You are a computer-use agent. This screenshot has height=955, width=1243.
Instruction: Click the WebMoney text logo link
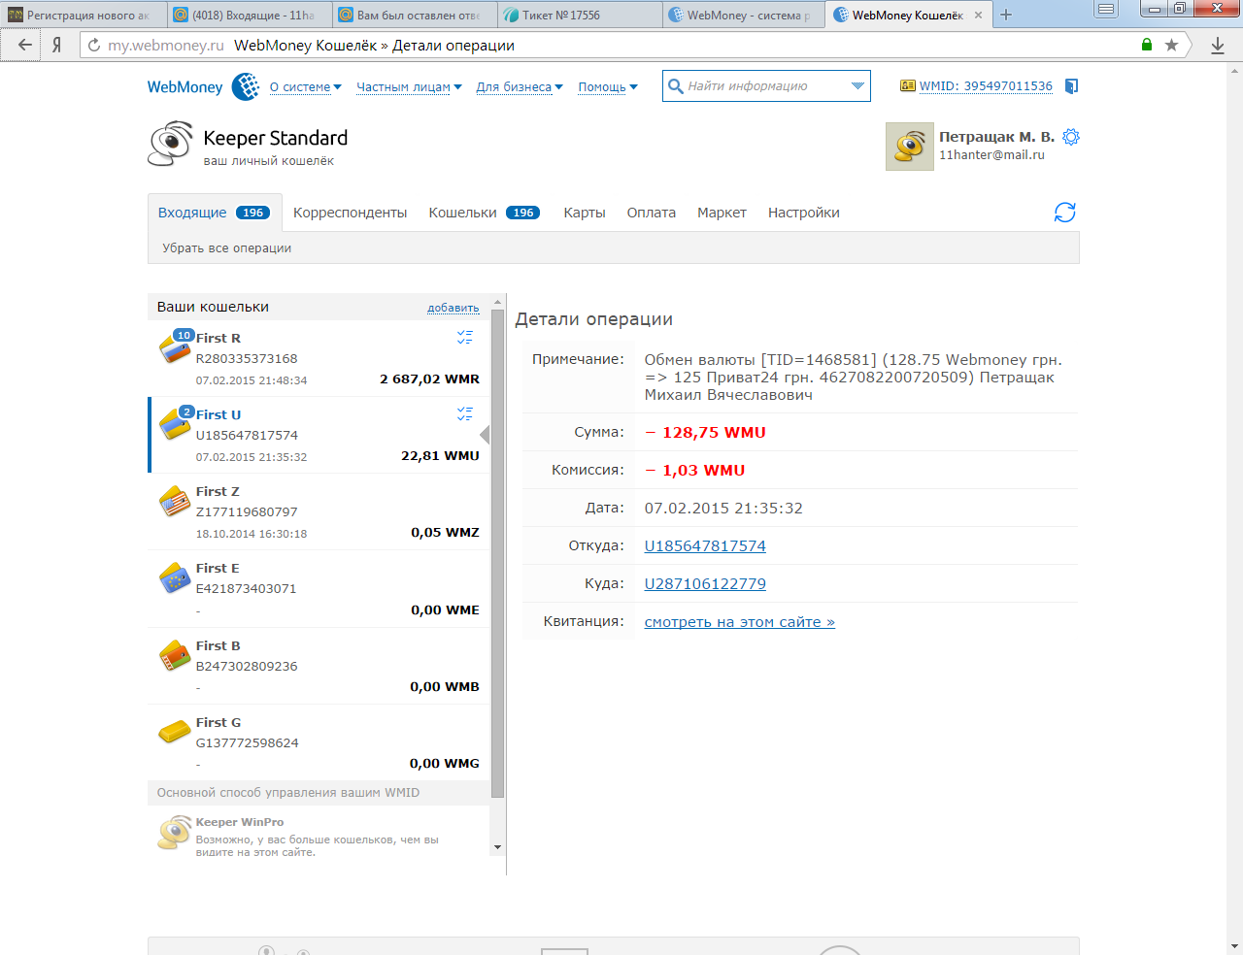185,86
